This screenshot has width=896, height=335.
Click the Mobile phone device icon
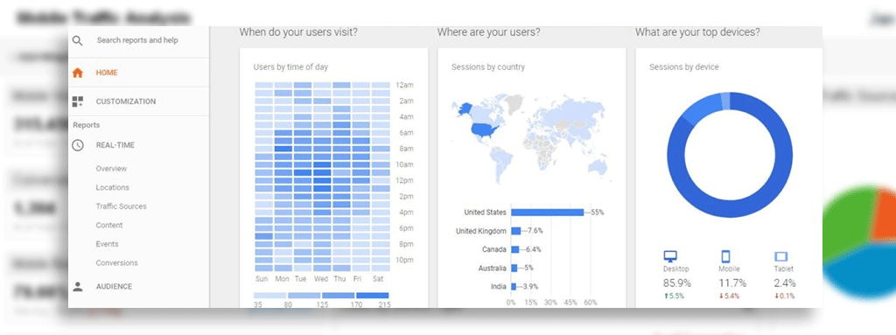tap(725, 256)
